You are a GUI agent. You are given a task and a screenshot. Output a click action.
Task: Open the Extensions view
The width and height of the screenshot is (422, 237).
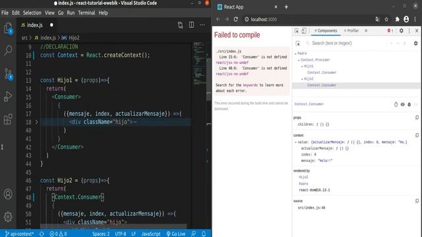coord(8,119)
